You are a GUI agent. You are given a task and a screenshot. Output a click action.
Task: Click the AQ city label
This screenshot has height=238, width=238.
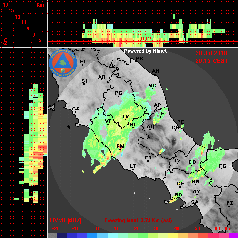[150, 127]
